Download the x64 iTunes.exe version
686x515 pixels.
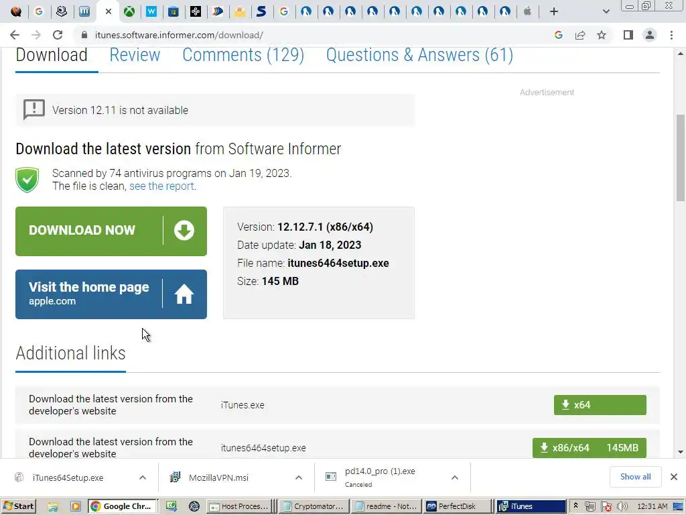600,405
